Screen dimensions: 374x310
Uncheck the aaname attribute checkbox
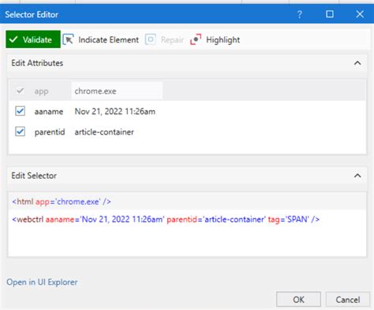pyautogui.click(x=21, y=111)
